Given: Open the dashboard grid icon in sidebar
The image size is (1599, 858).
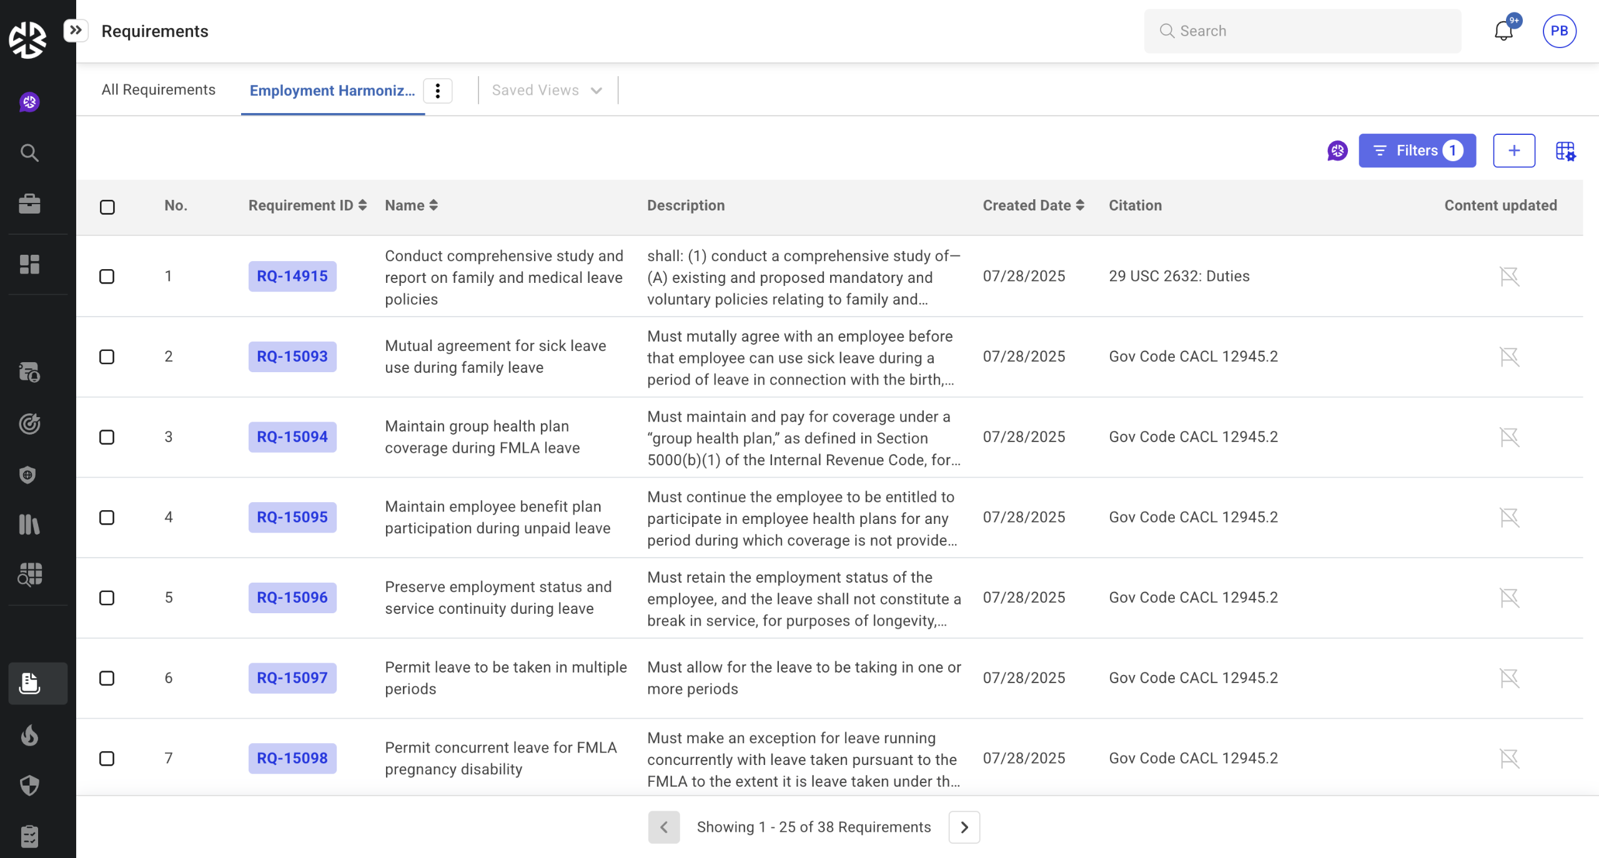Looking at the screenshot, I should tap(29, 264).
